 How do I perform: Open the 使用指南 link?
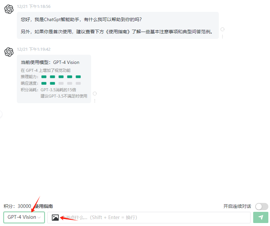click(44, 207)
